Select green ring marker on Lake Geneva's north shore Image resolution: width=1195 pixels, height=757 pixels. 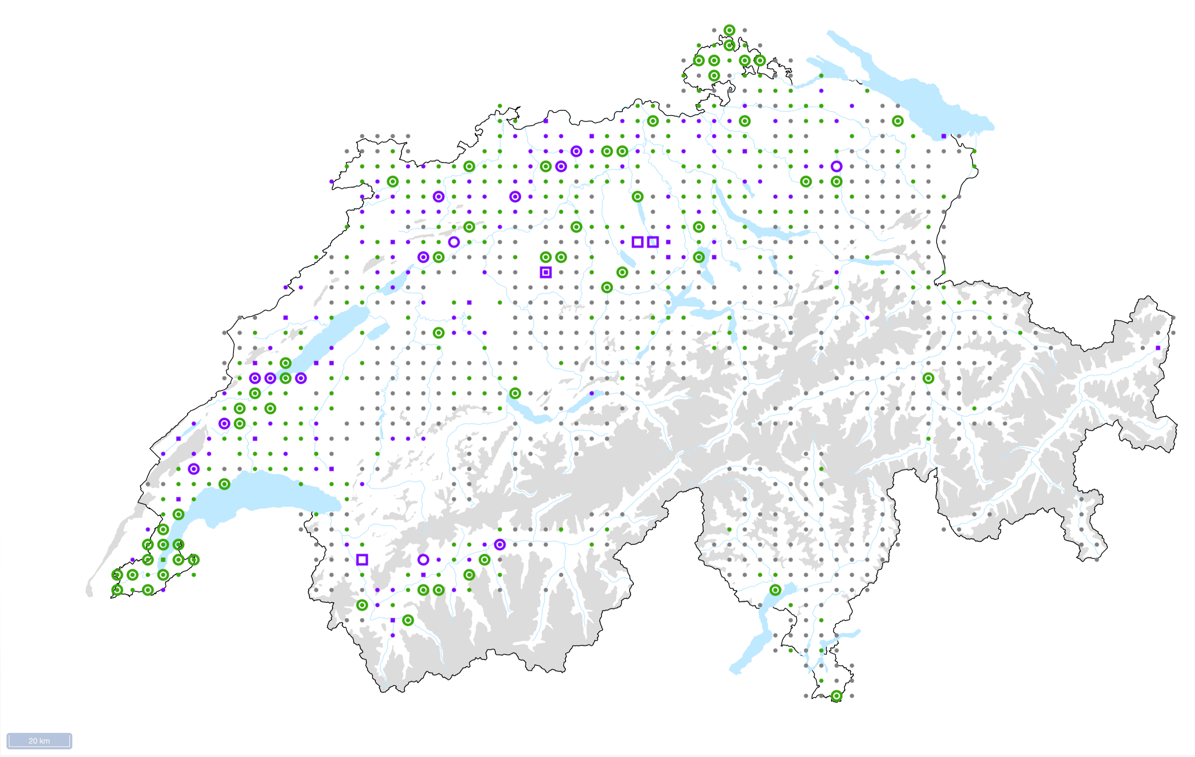coord(224,484)
